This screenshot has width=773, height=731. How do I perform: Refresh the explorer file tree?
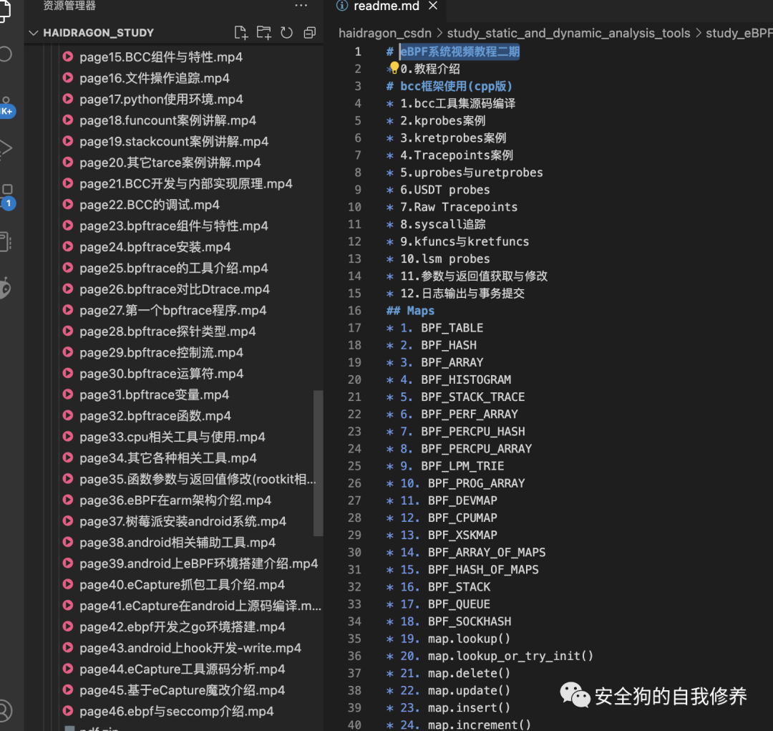287,32
